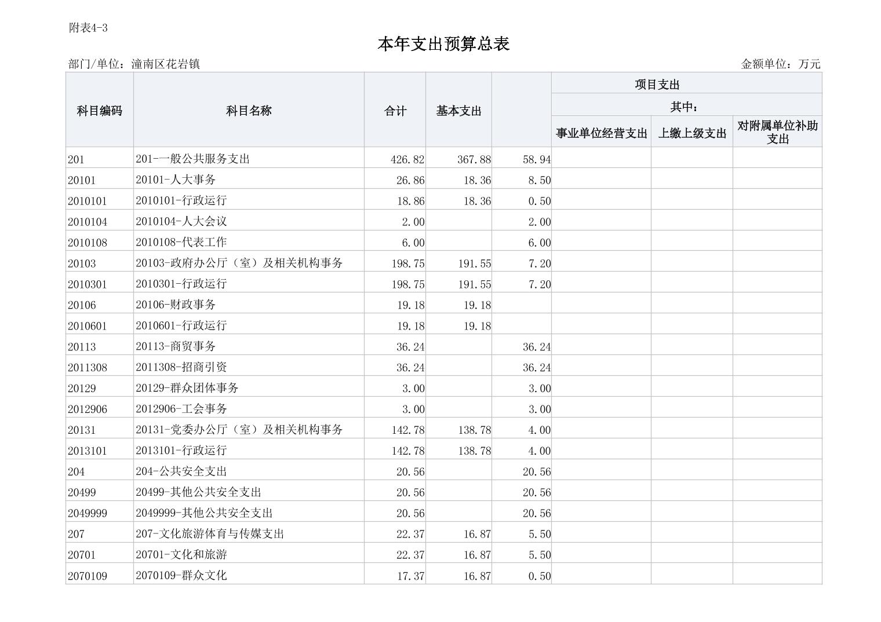This screenshot has height=622, width=881.
Task: Select the 2010108-代表工作 cell
Action: pos(181,242)
